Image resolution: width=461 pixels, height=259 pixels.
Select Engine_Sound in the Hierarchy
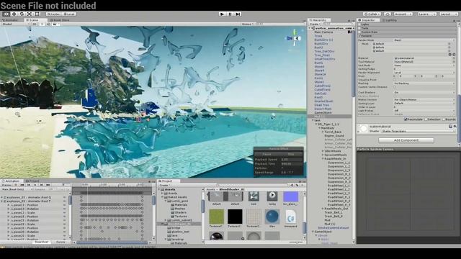click(334, 136)
